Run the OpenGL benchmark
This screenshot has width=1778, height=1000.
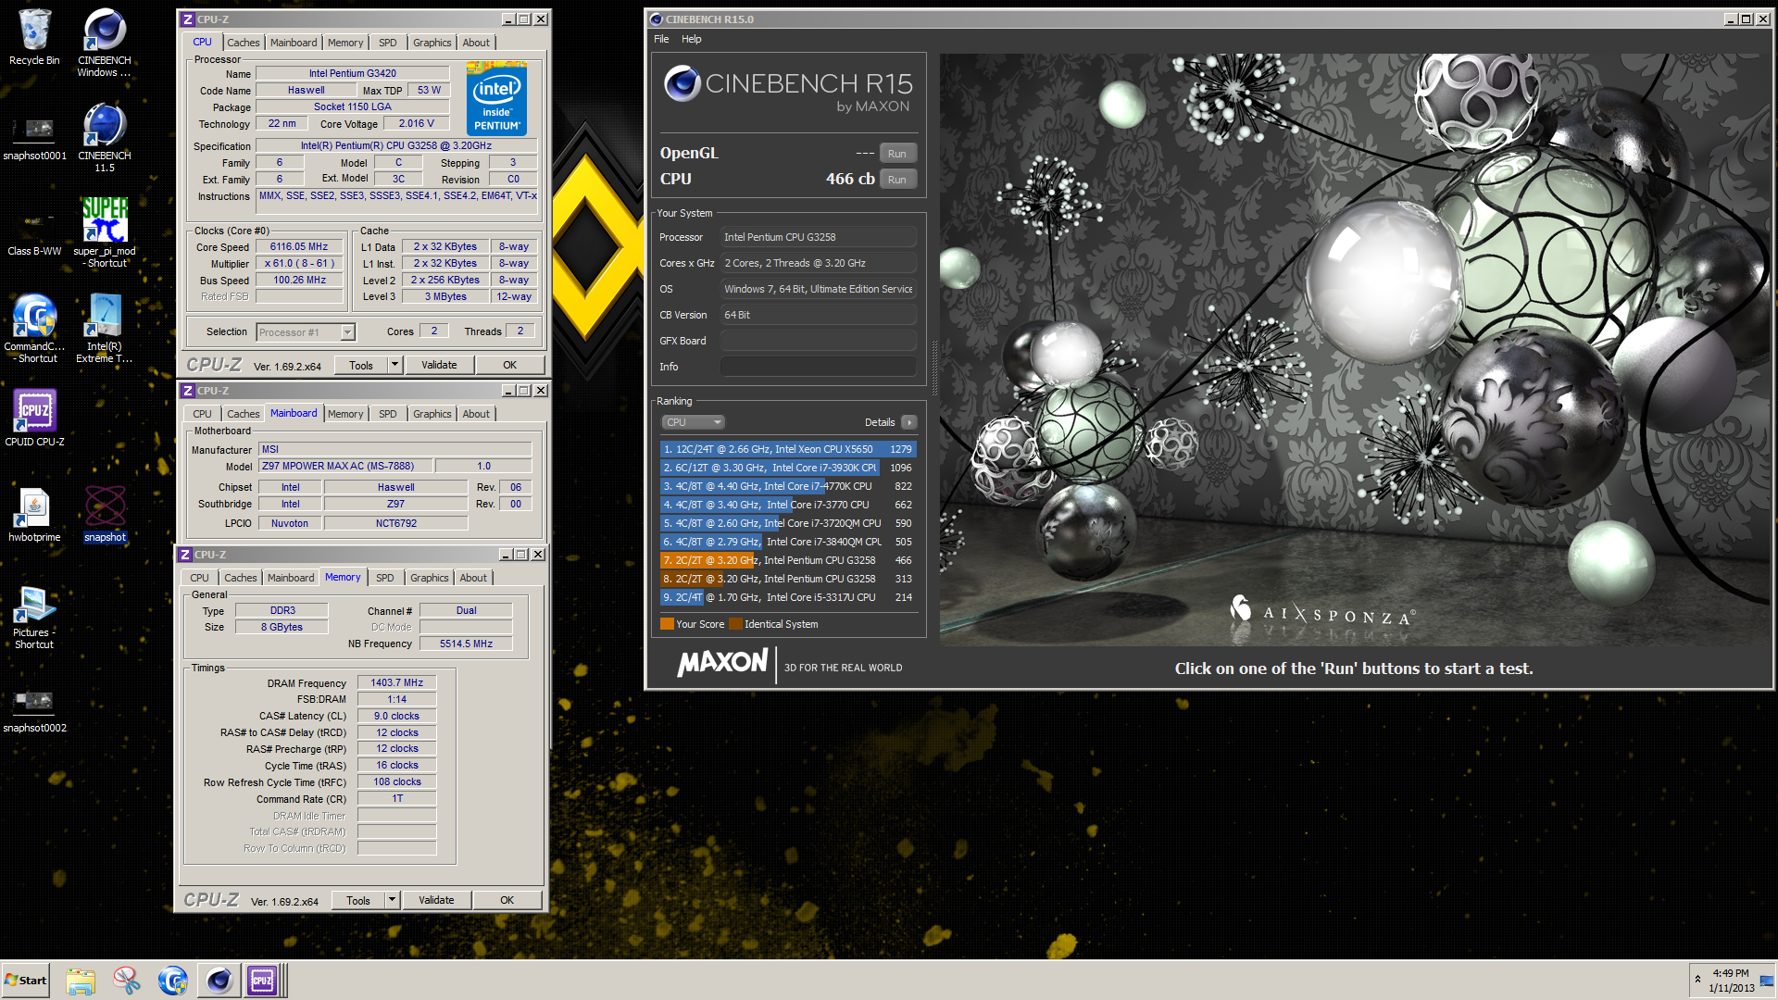896,154
